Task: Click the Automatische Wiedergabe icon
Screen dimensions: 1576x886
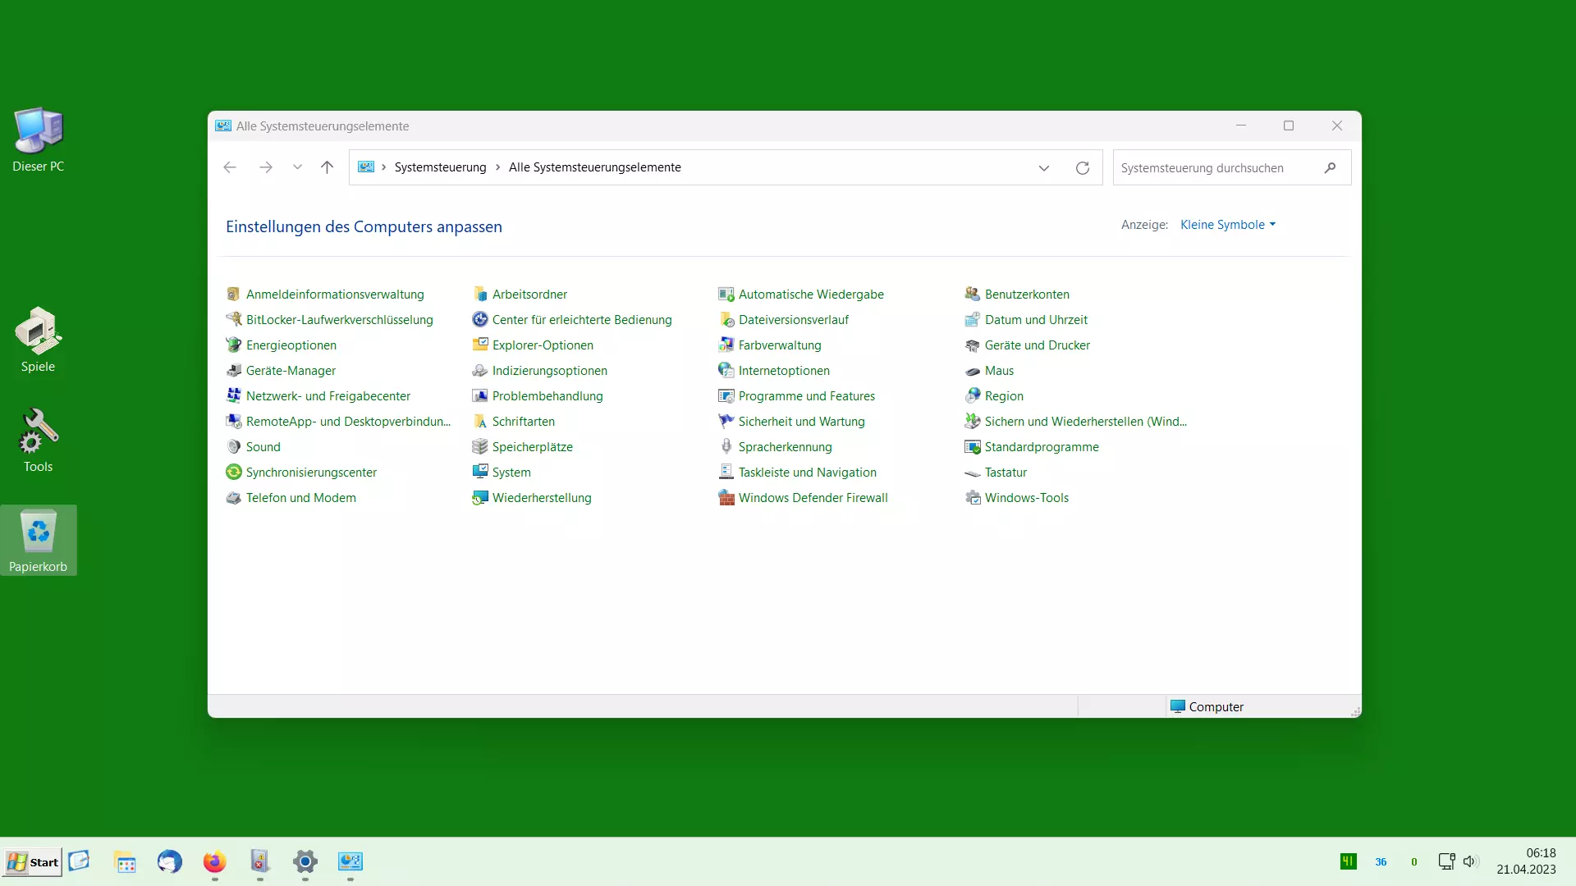Action: [x=726, y=294]
